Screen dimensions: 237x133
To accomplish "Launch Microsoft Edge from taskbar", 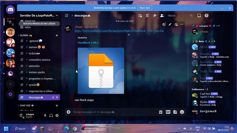I will point(66,129).
